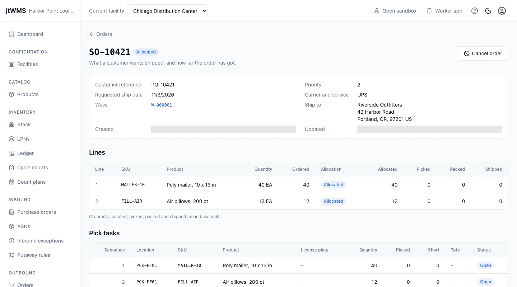This screenshot has height=287, width=517.
Task: Click the Putaway rules icon
Action: [11, 255]
